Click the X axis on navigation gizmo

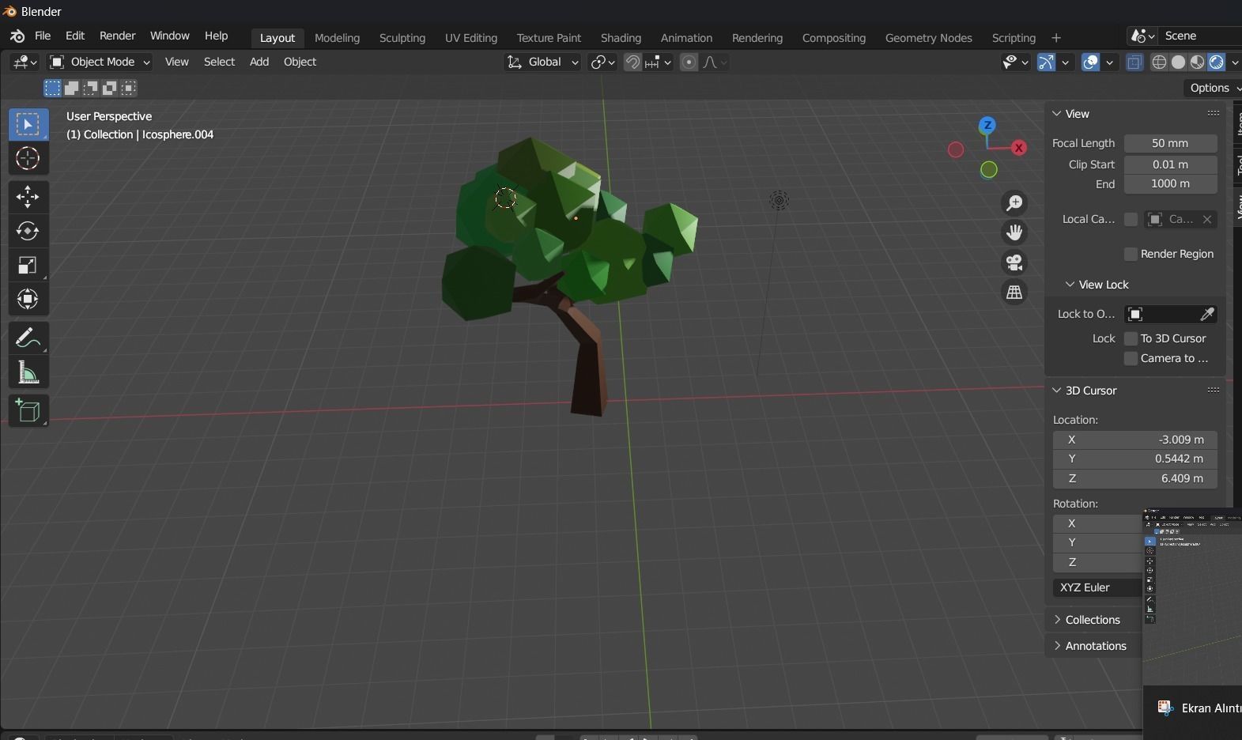(x=1019, y=147)
